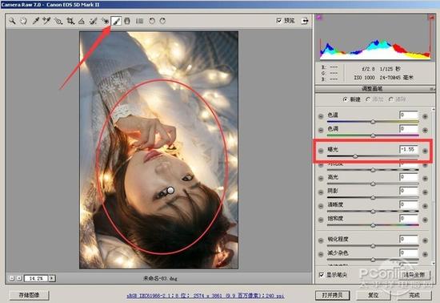Click the panel scrollbar down arrow
The height and width of the screenshot is (303, 440).
[434, 264]
